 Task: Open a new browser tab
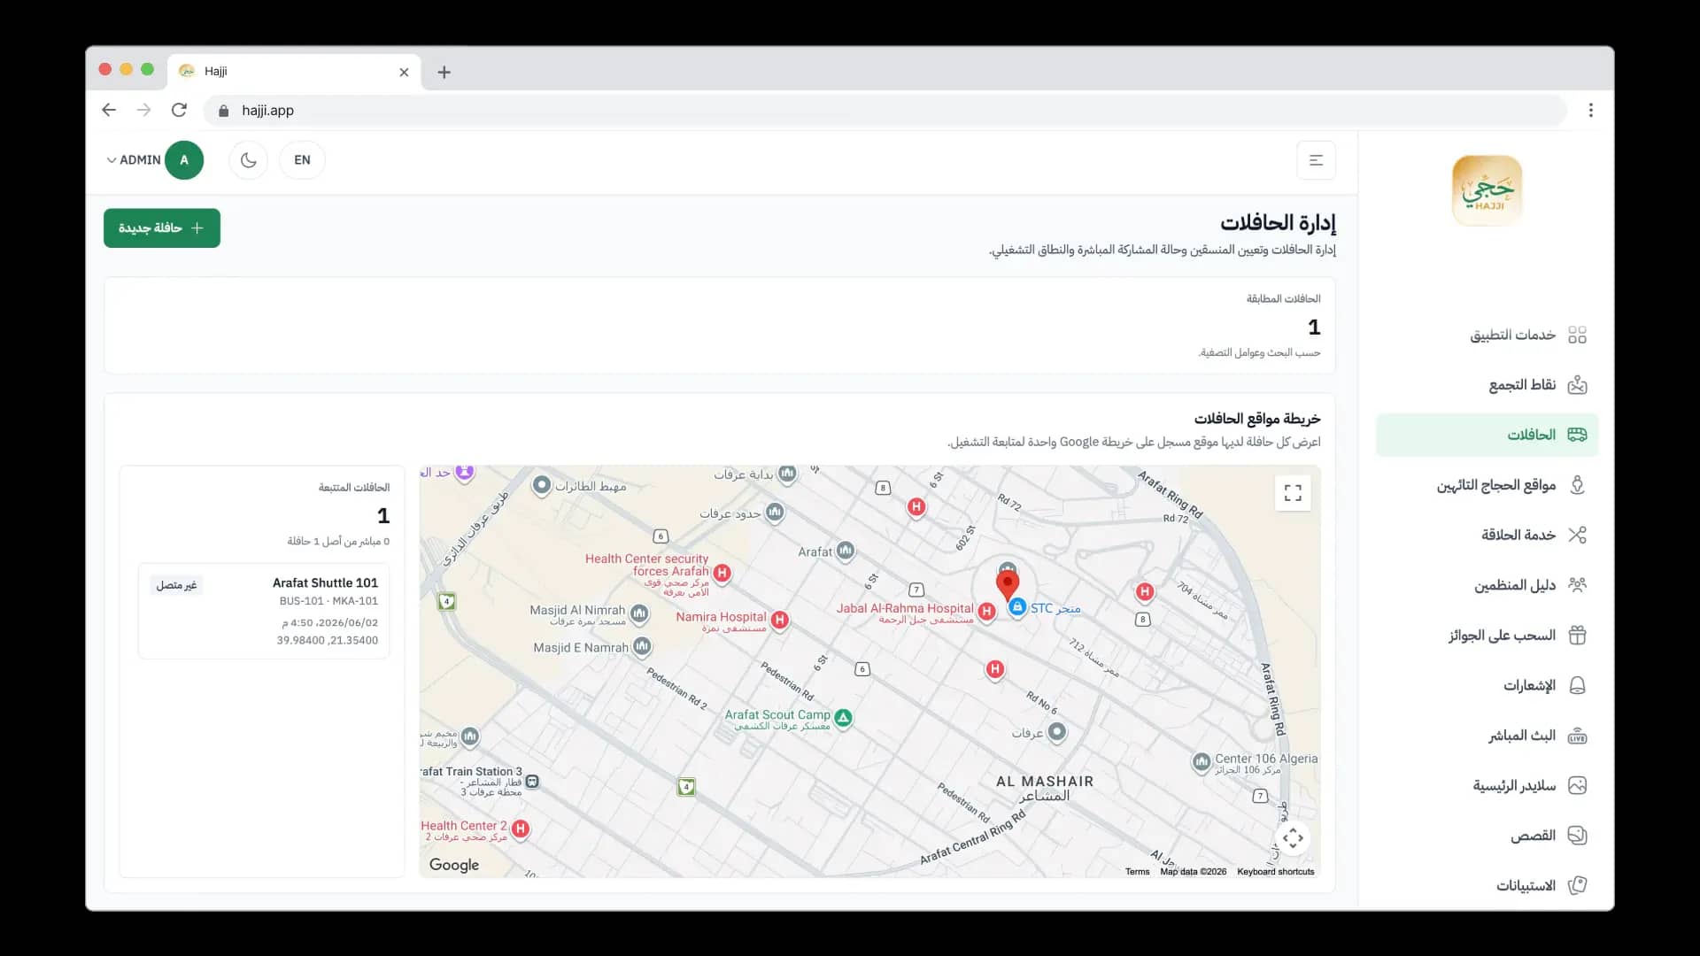point(444,73)
